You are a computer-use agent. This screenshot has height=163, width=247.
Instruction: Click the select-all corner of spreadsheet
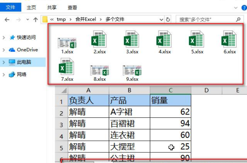[62, 90]
